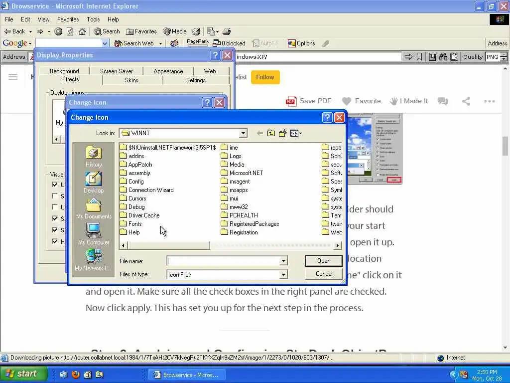Go back to last folder visited
The image size is (510, 383).
259,133
